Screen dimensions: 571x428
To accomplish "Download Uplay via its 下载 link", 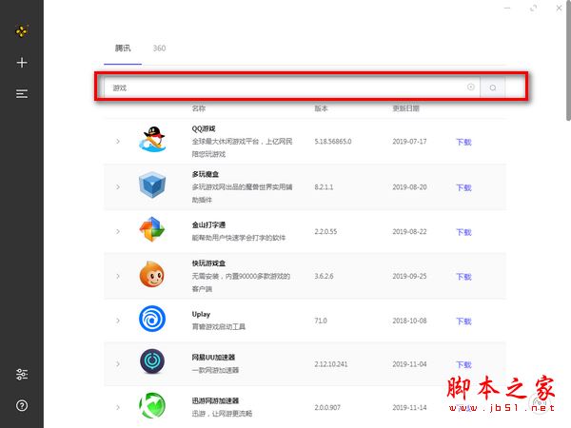I will (464, 321).
